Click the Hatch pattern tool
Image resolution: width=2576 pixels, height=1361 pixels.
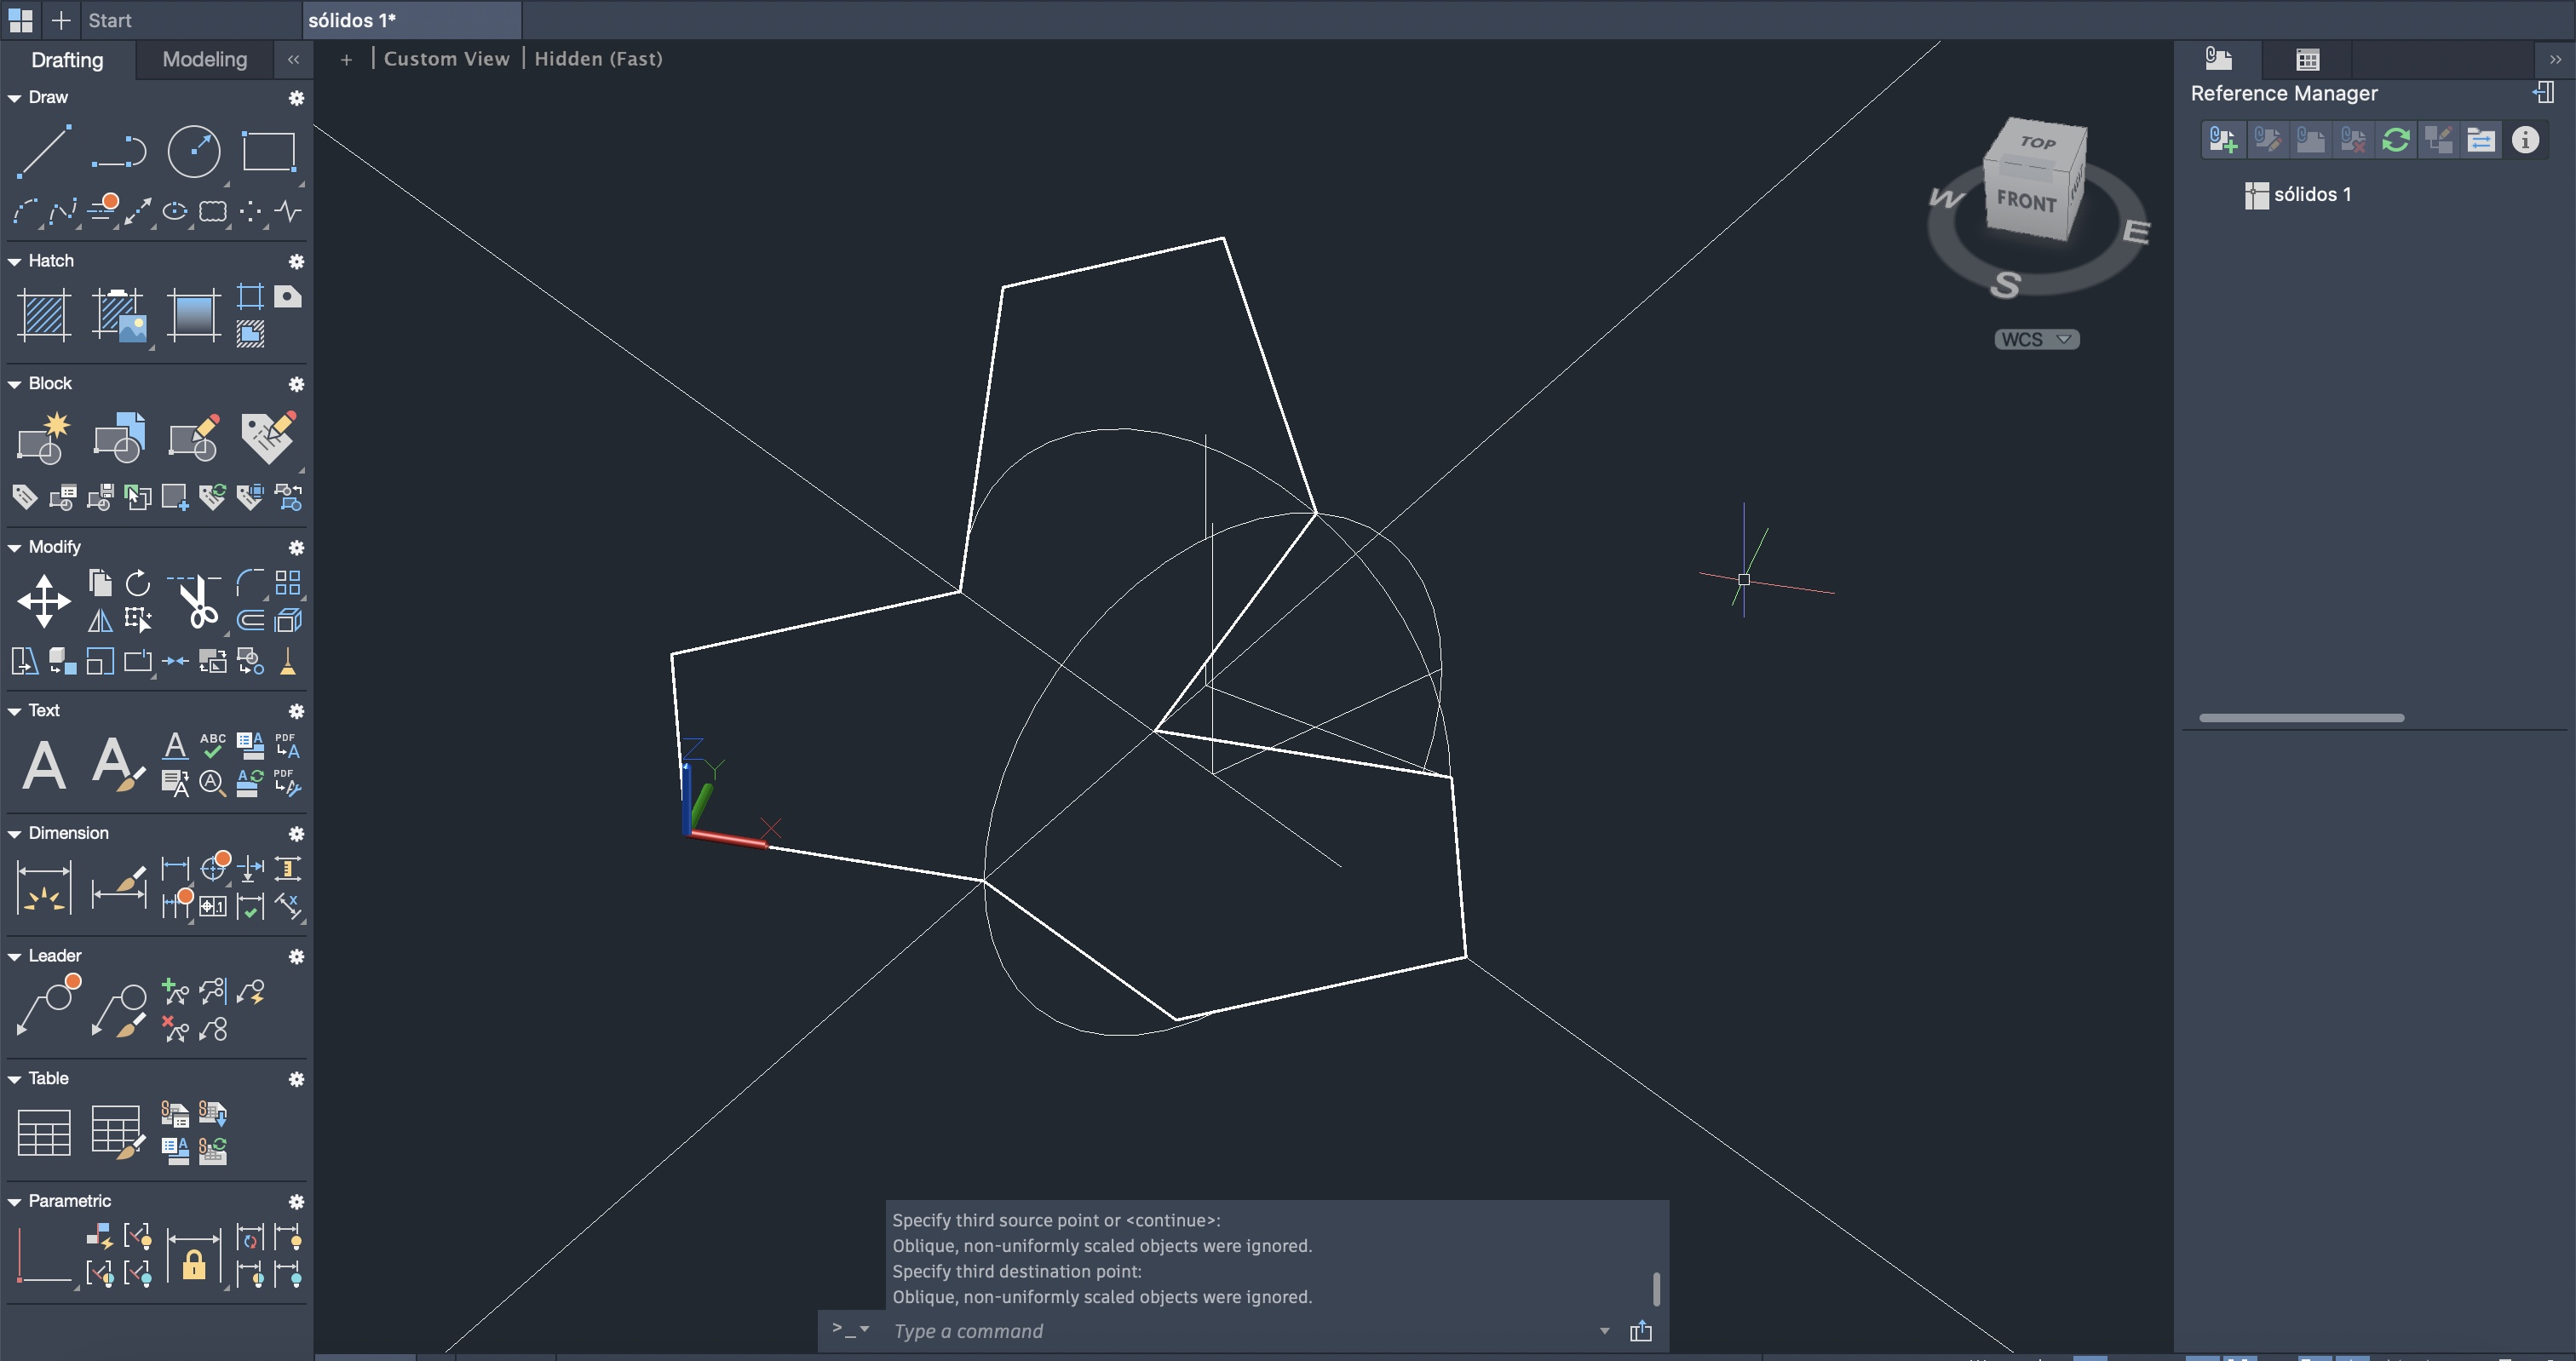pyautogui.click(x=44, y=315)
